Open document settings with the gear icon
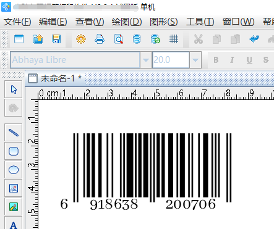This screenshot has width=274, height=229. [81, 39]
